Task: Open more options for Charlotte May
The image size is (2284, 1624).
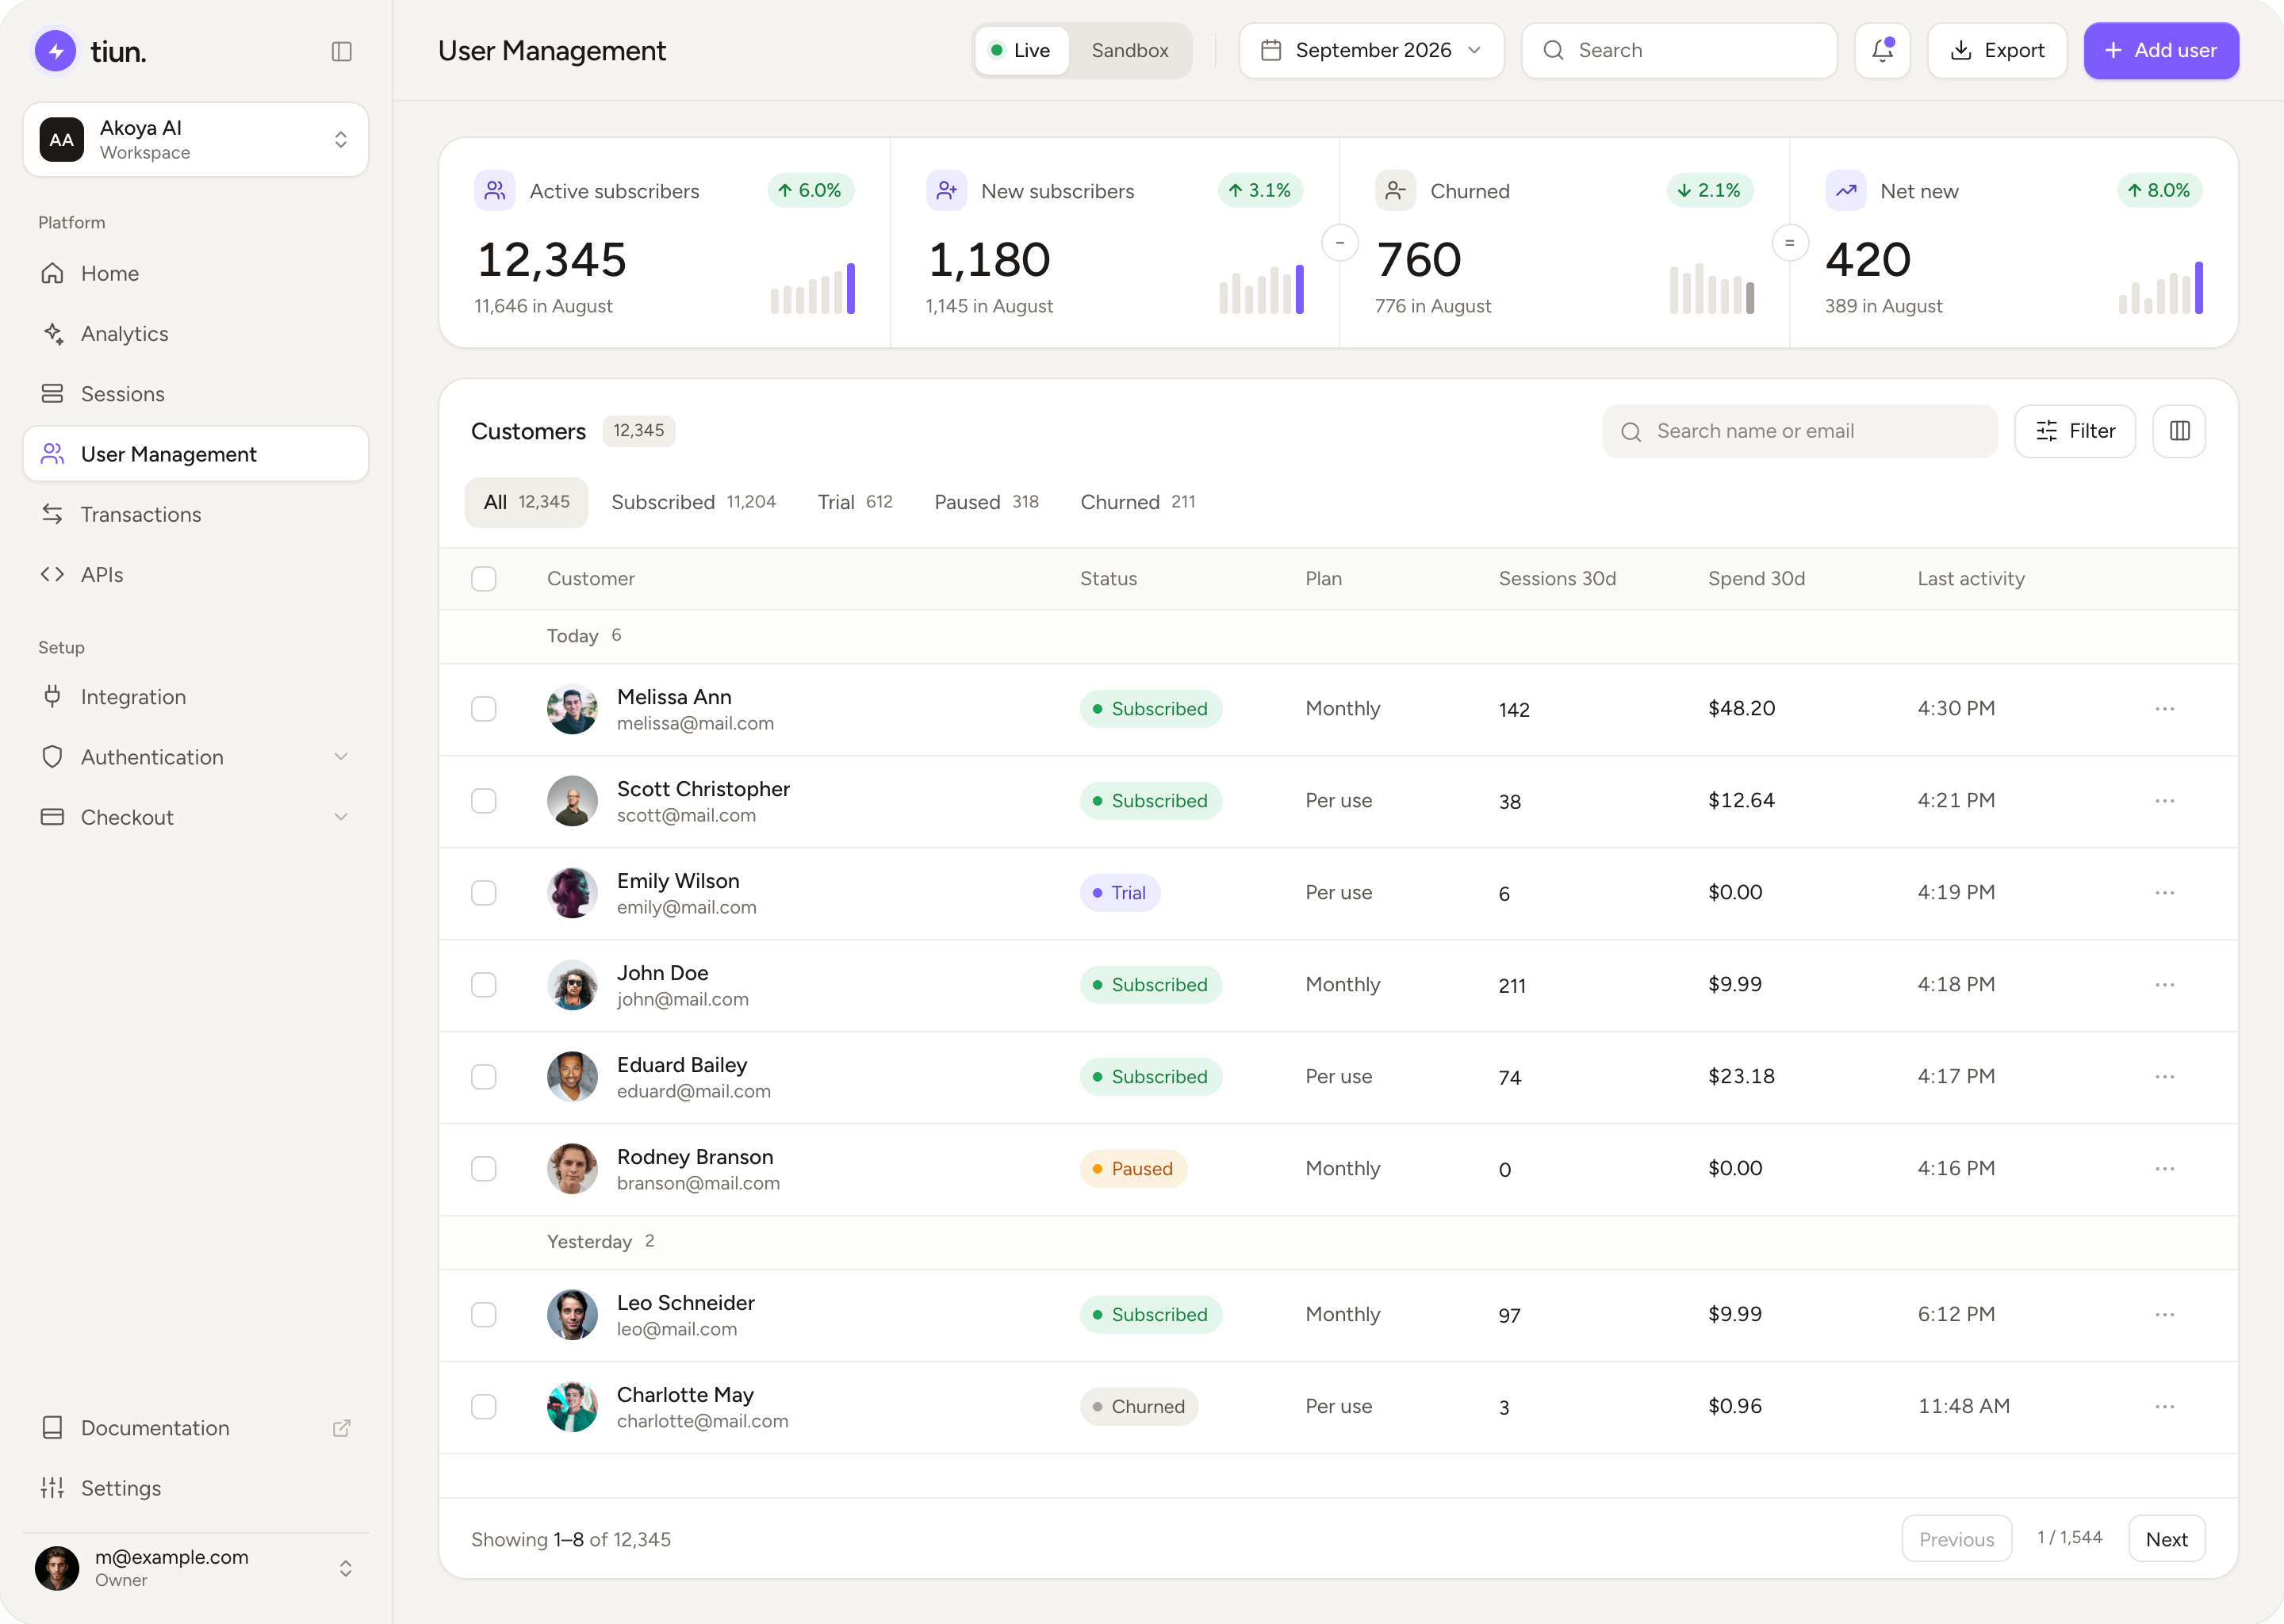Action: pos(2165,1407)
